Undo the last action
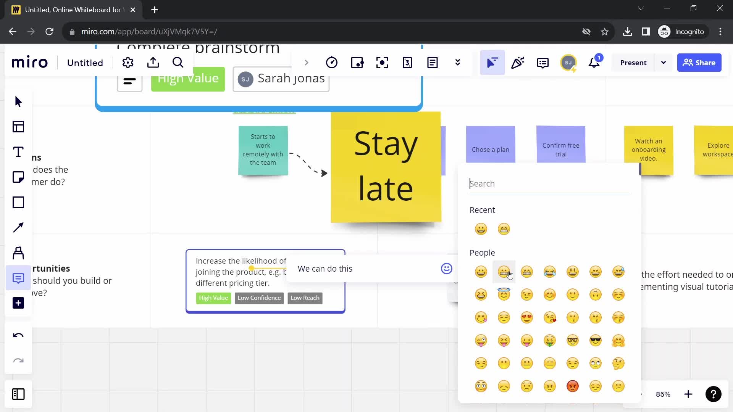Screen dimensions: 733x412 pyautogui.click(x=18, y=336)
